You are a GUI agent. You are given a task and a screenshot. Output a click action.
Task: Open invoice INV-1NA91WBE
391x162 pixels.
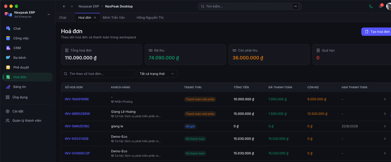click(x=77, y=99)
